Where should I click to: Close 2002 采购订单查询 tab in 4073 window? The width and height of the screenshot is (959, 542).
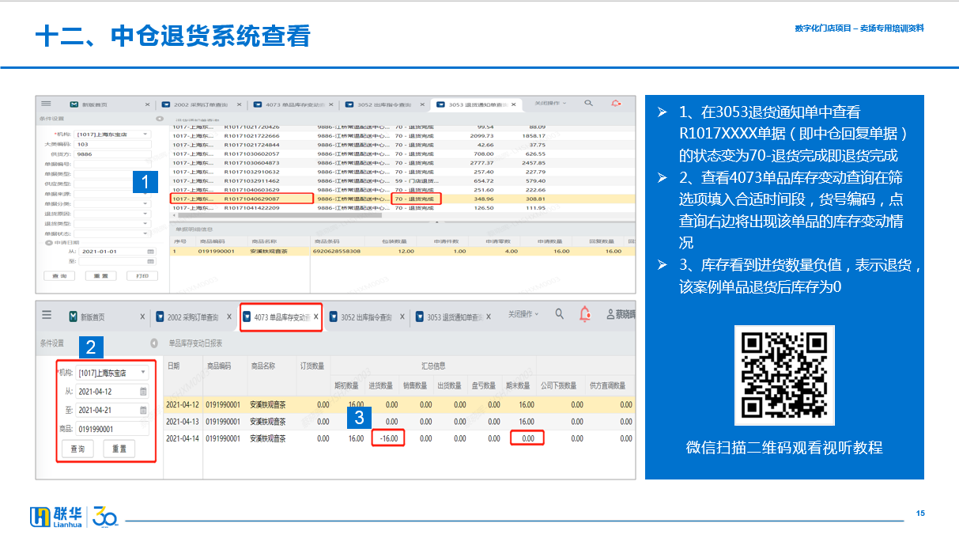pyautogui.click(x=229, y=316)
